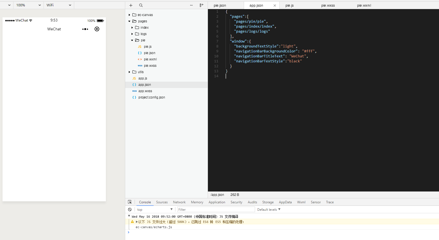Select app.json in the file tree
The height and width of the screenshot is (240, 439).
click(x=166, y=85)
